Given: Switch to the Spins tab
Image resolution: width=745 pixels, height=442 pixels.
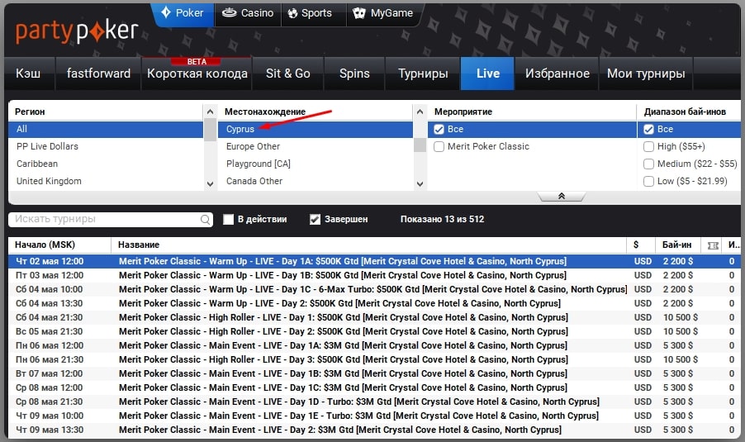Looking at the screenshot, I should 354,74.
